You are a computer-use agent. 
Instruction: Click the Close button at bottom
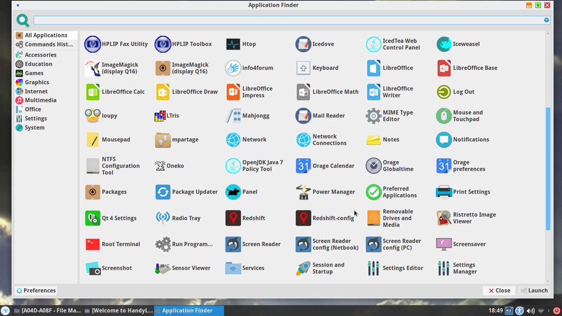[x=500, y=290]
